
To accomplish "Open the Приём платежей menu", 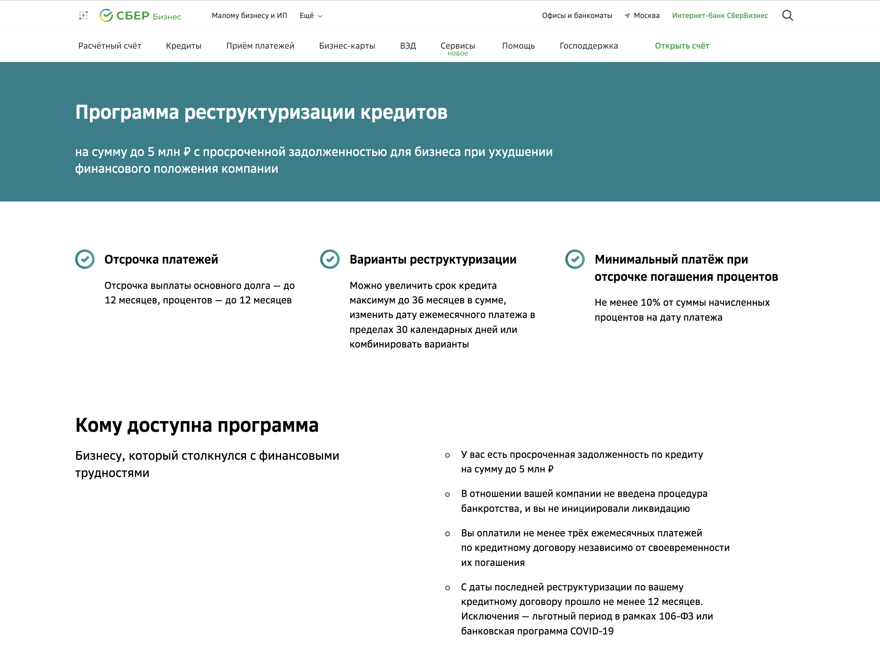I will [x=260, y=46].
